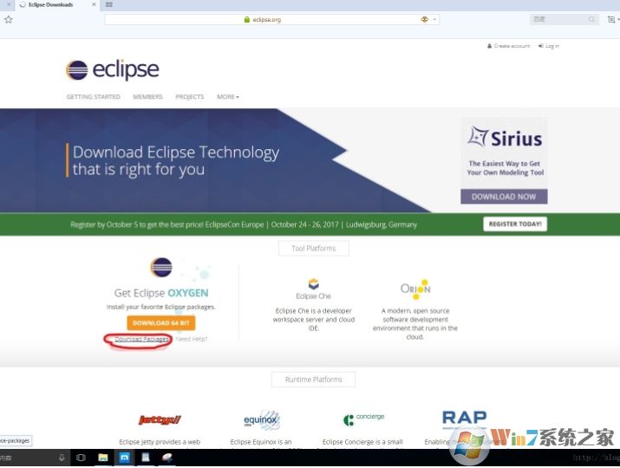Click the Concierge logo
Screen dimensions: 620x468
point(364,419)
